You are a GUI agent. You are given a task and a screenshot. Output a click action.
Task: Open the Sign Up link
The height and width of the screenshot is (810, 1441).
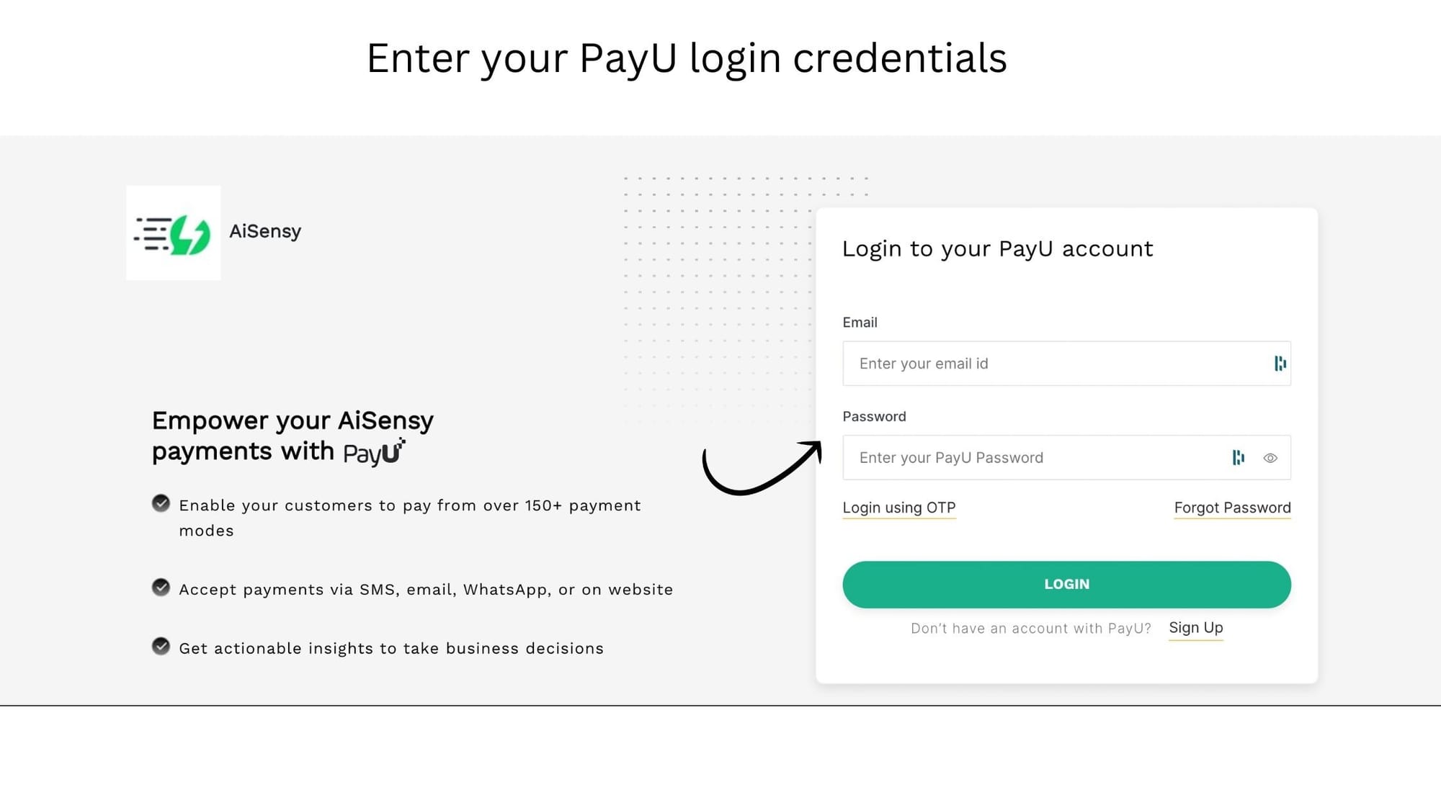click(x=1195, y=628)
